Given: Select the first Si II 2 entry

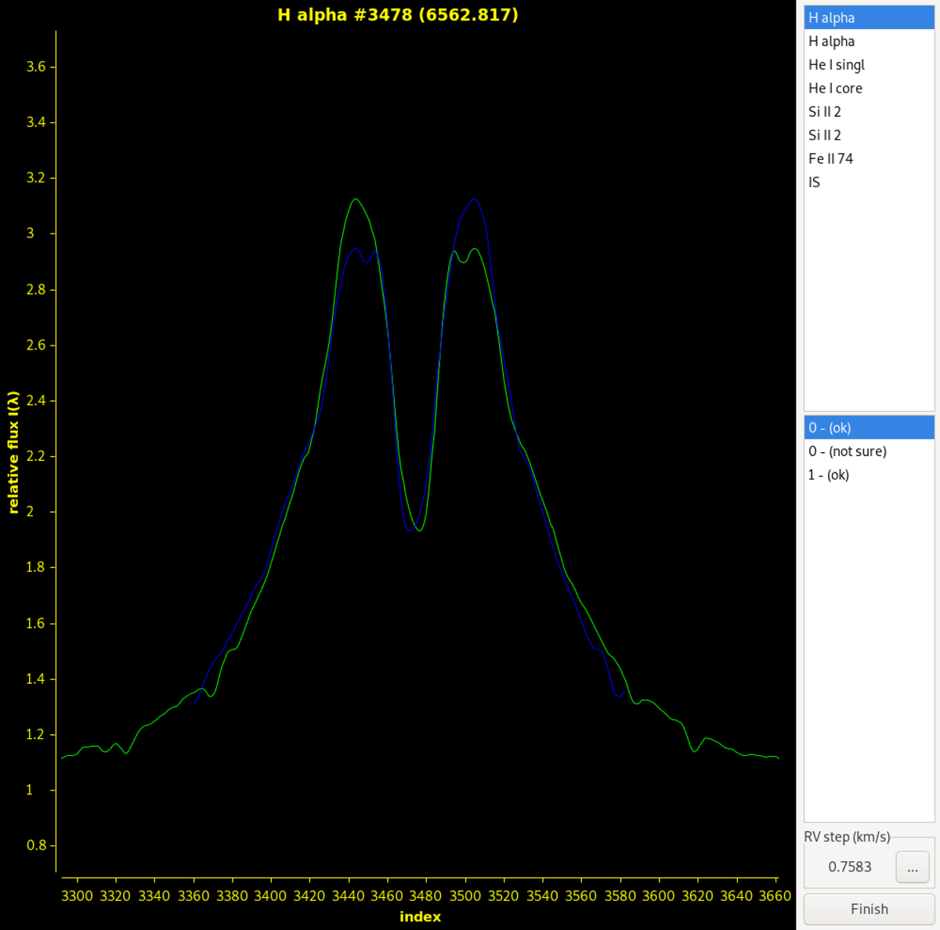Looking at the screenshot, I should click(x=824, y=112).
